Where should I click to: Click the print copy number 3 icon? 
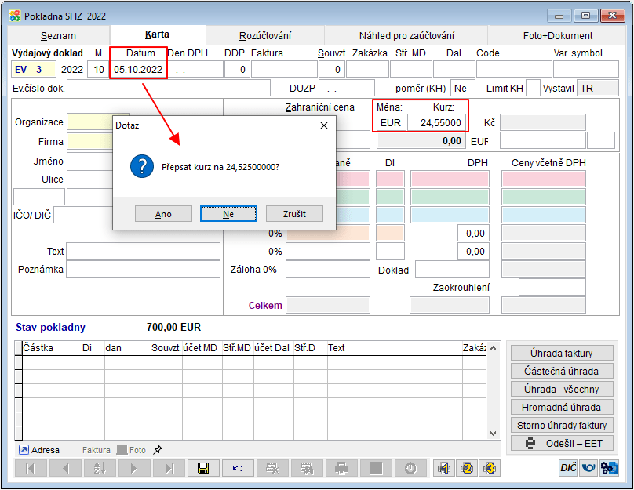tap(490, 468)
